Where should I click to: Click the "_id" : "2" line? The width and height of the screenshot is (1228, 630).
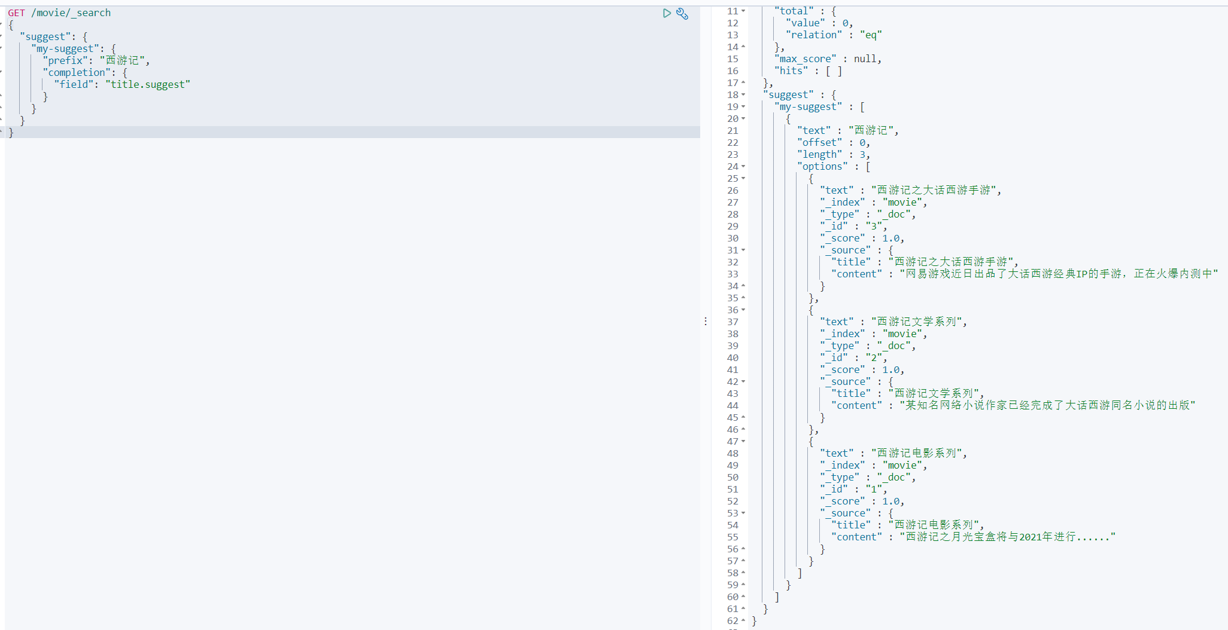[853, 357]
